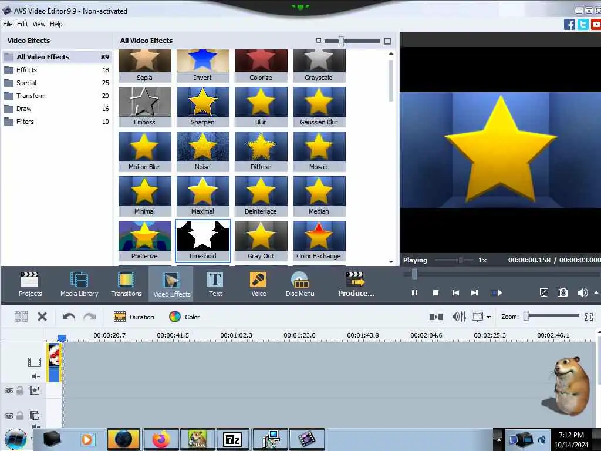This screenshot has height=451, width=601.
Task: Select the Video Effects button
Action: click(x=171, y=284)
